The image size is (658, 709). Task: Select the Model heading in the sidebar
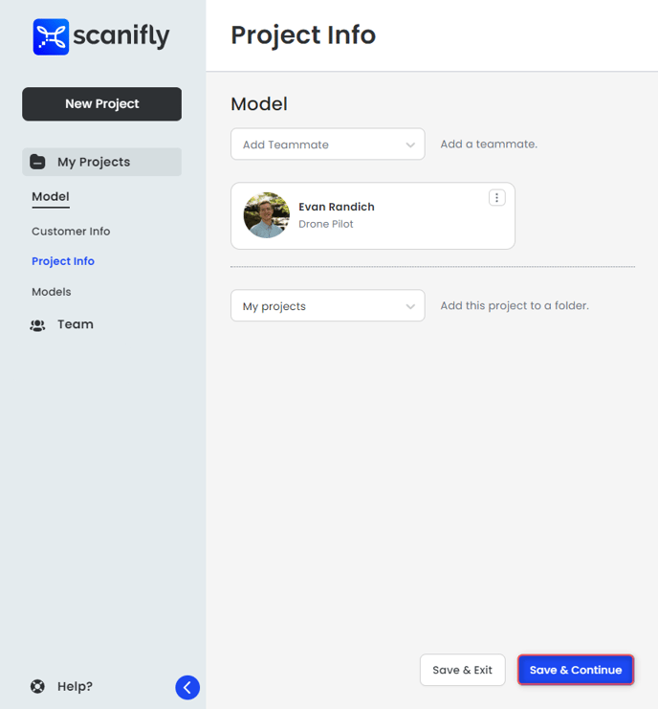51,197
